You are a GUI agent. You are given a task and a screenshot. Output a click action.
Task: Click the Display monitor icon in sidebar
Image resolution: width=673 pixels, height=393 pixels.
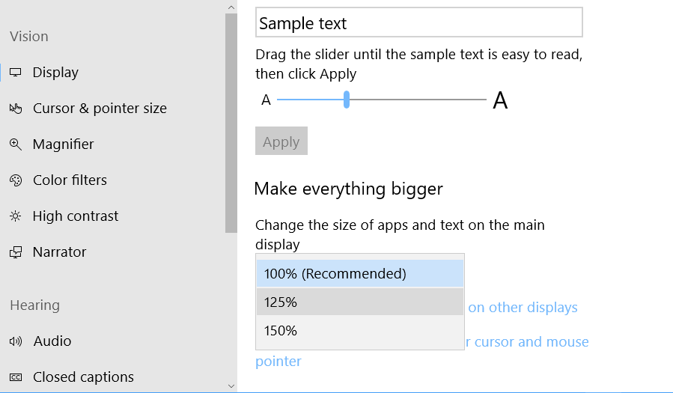coord(15,73)
